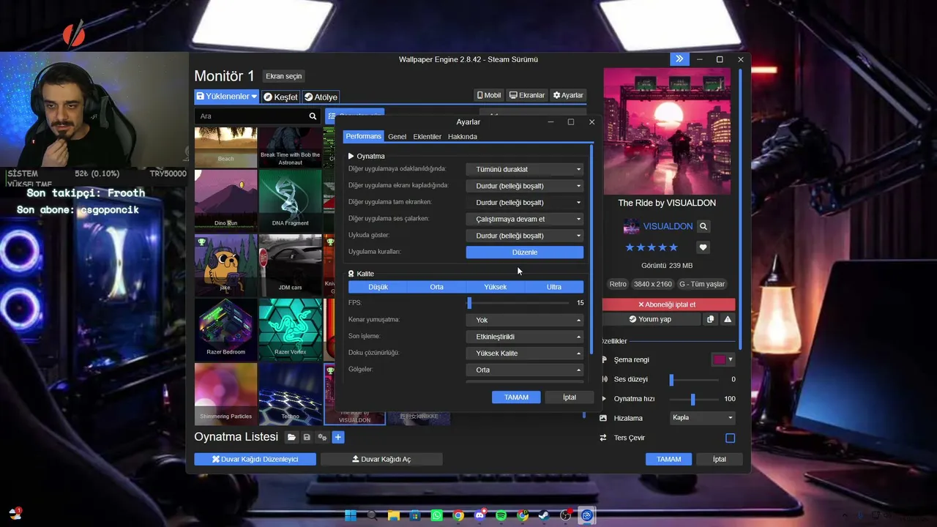Open the Gölgeler dropdown

(x=525, y=370)
